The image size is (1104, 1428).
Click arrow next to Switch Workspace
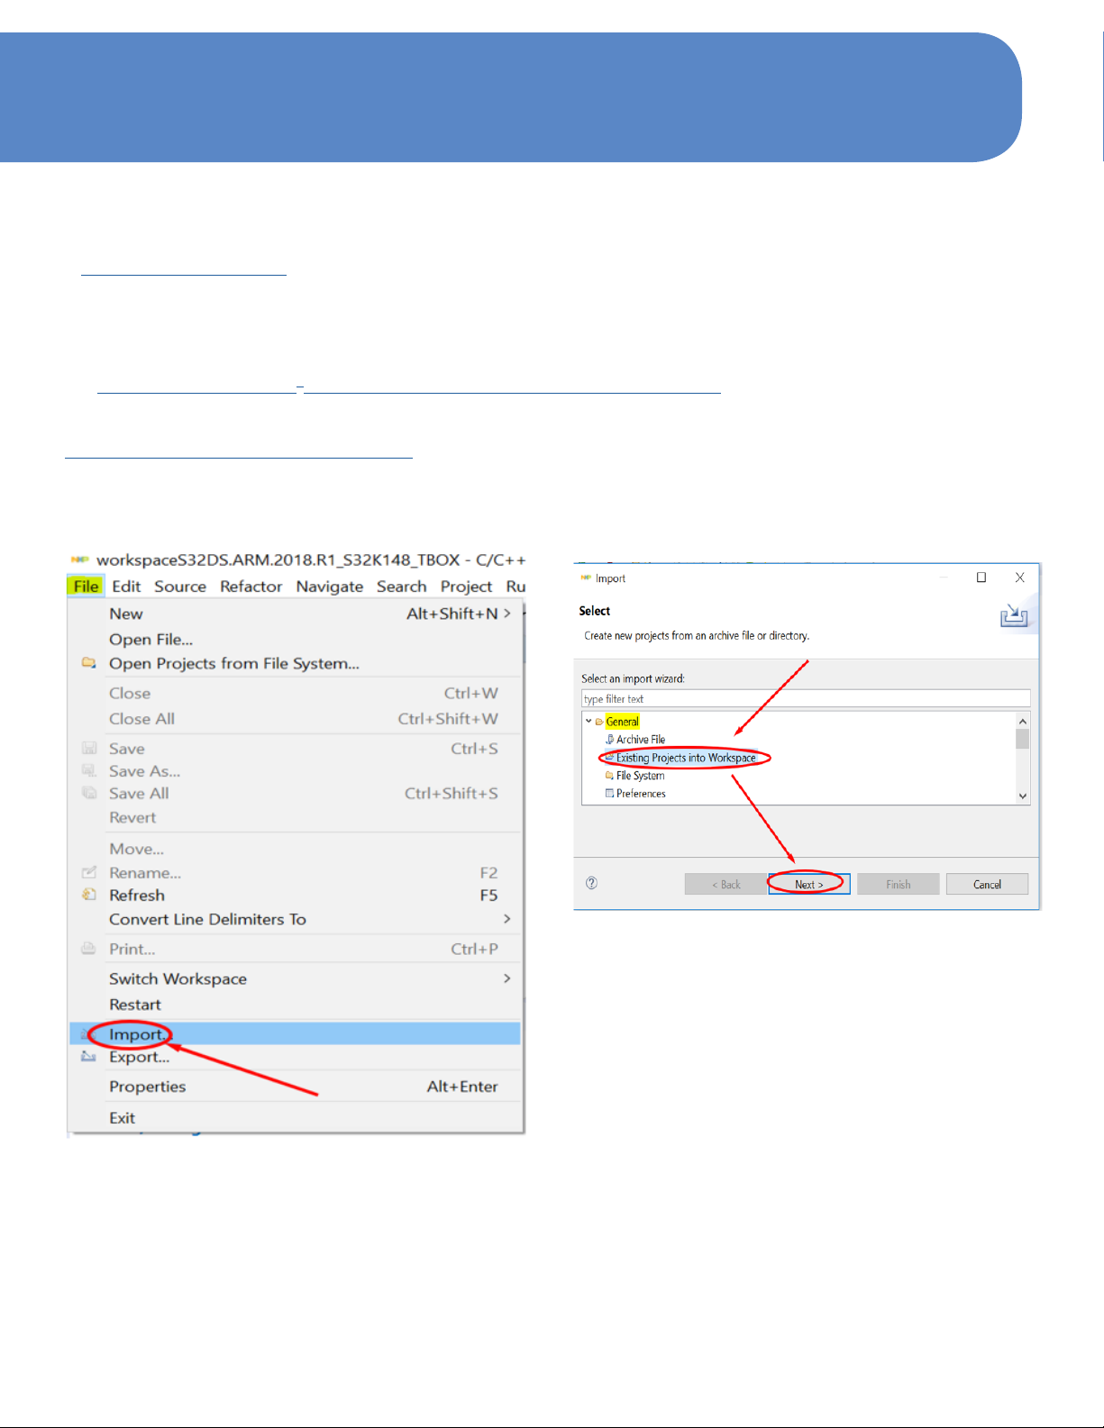tap(507, 978)
